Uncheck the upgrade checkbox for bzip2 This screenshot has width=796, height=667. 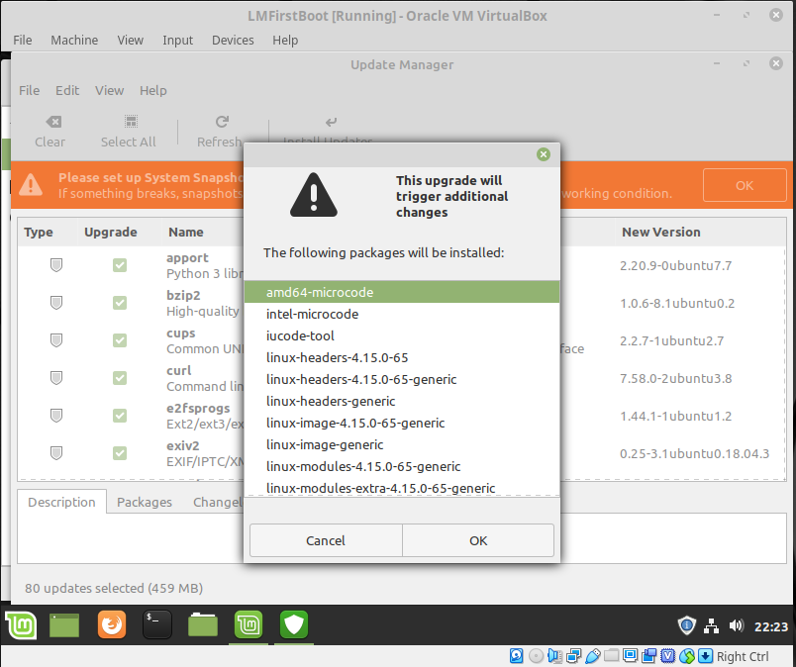pos(120,303)
